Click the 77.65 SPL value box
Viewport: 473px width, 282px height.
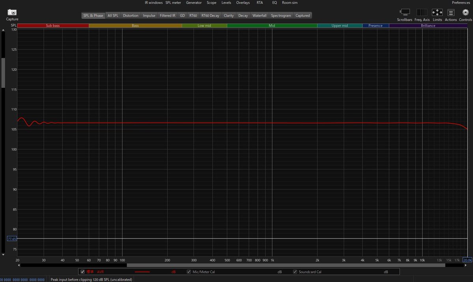[x=12, y=239]
